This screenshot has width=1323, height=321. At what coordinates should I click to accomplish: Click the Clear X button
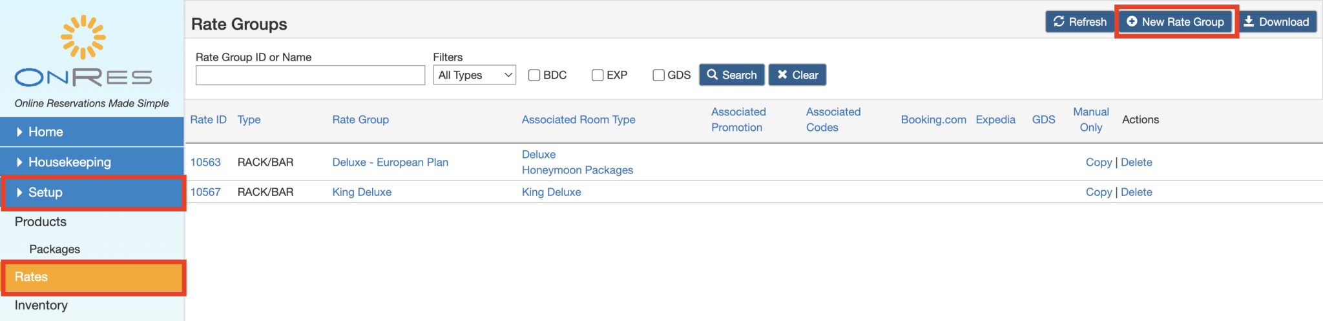[x=797, y=75]
